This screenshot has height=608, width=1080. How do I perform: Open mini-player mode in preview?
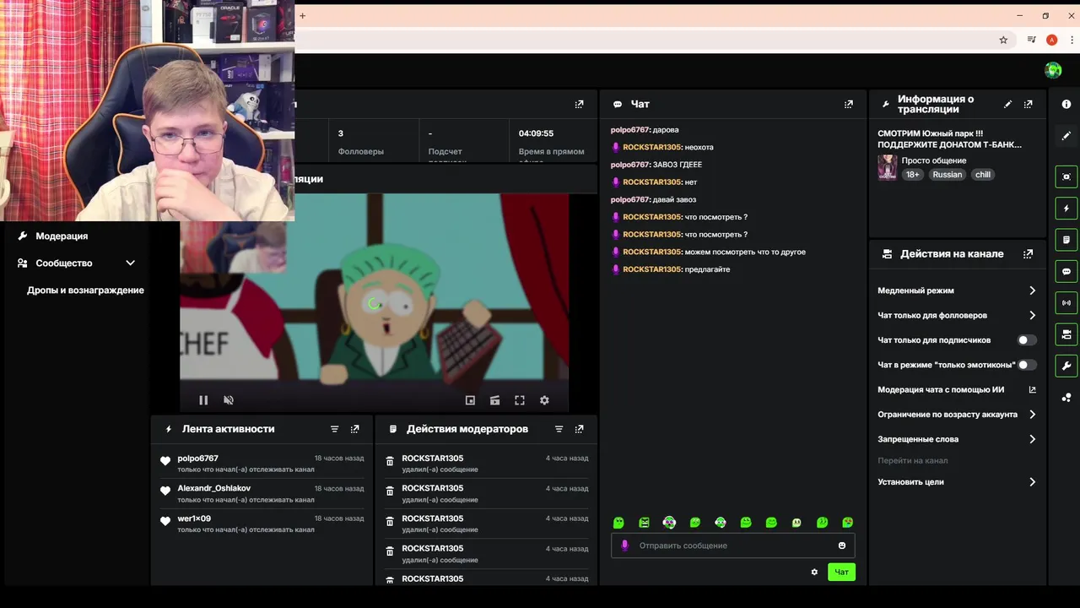point(471,400)
